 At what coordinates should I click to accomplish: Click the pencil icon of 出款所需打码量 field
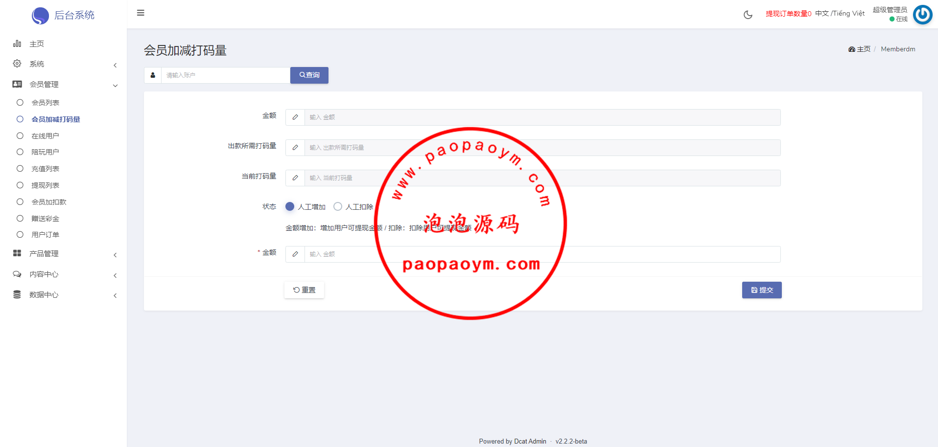[295, 148]
